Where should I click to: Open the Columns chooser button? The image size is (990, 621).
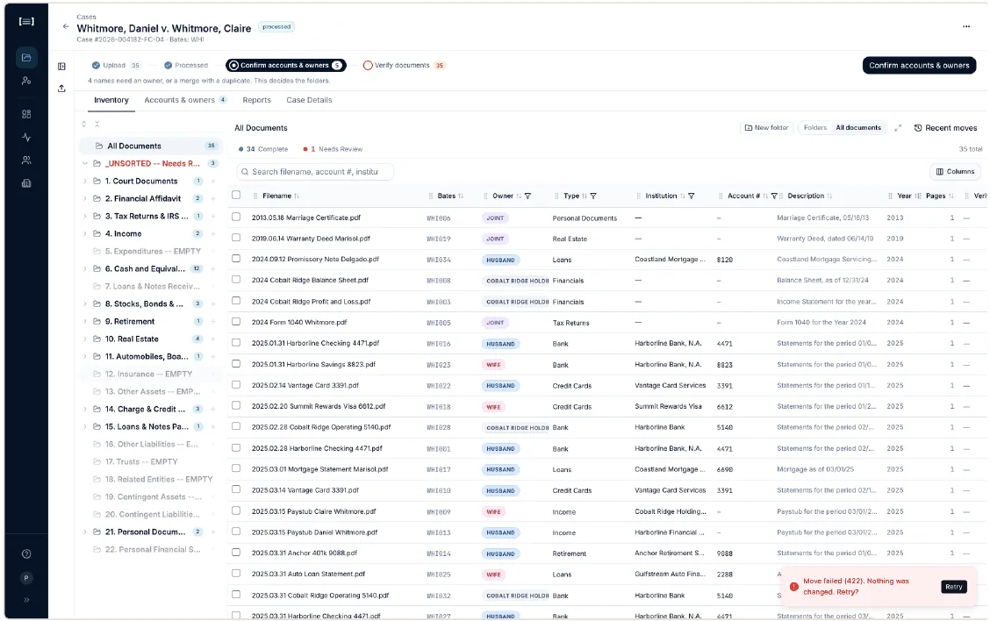coord(955,172)
